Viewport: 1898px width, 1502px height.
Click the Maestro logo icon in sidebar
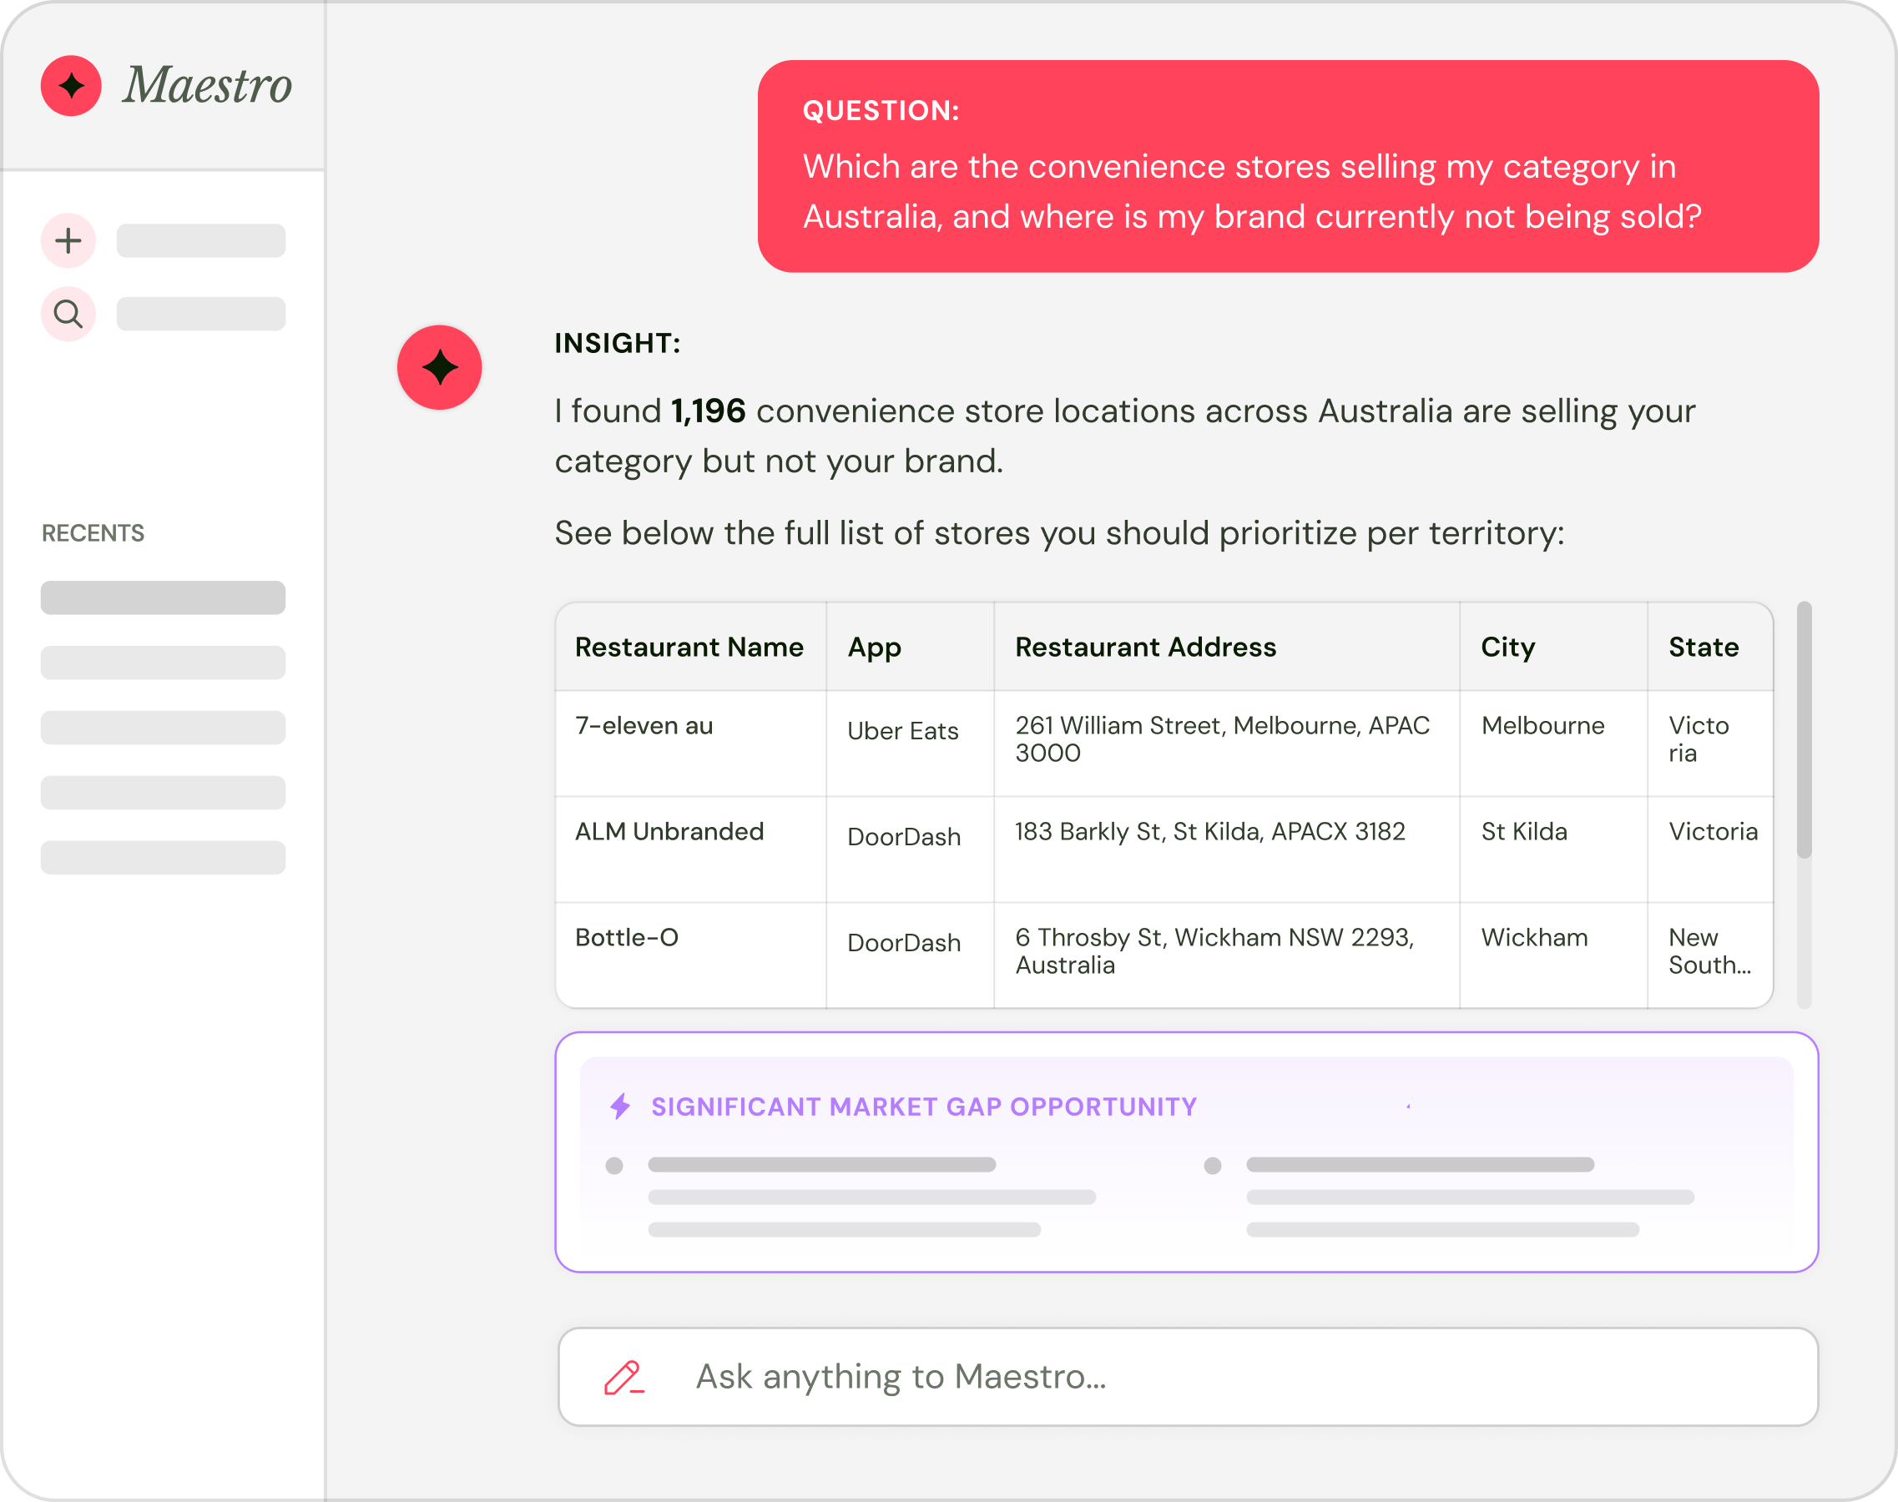(71, 85)
